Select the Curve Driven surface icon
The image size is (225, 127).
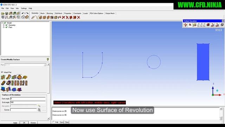pyautogui.click(x=8, y=77)
